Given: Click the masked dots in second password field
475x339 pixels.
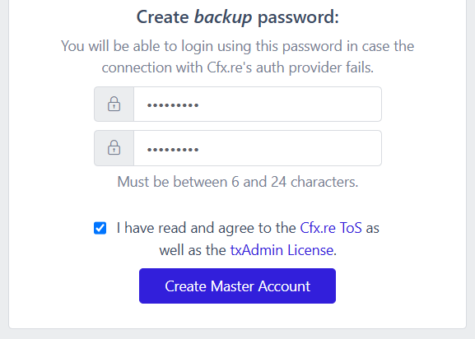Looking at the screenshot, I should 173,149.
